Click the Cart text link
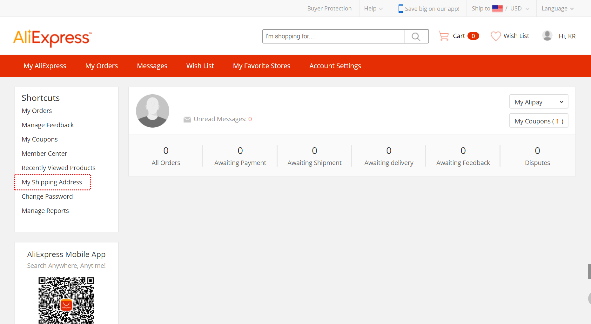591x324 pixels. click(459, 36)
